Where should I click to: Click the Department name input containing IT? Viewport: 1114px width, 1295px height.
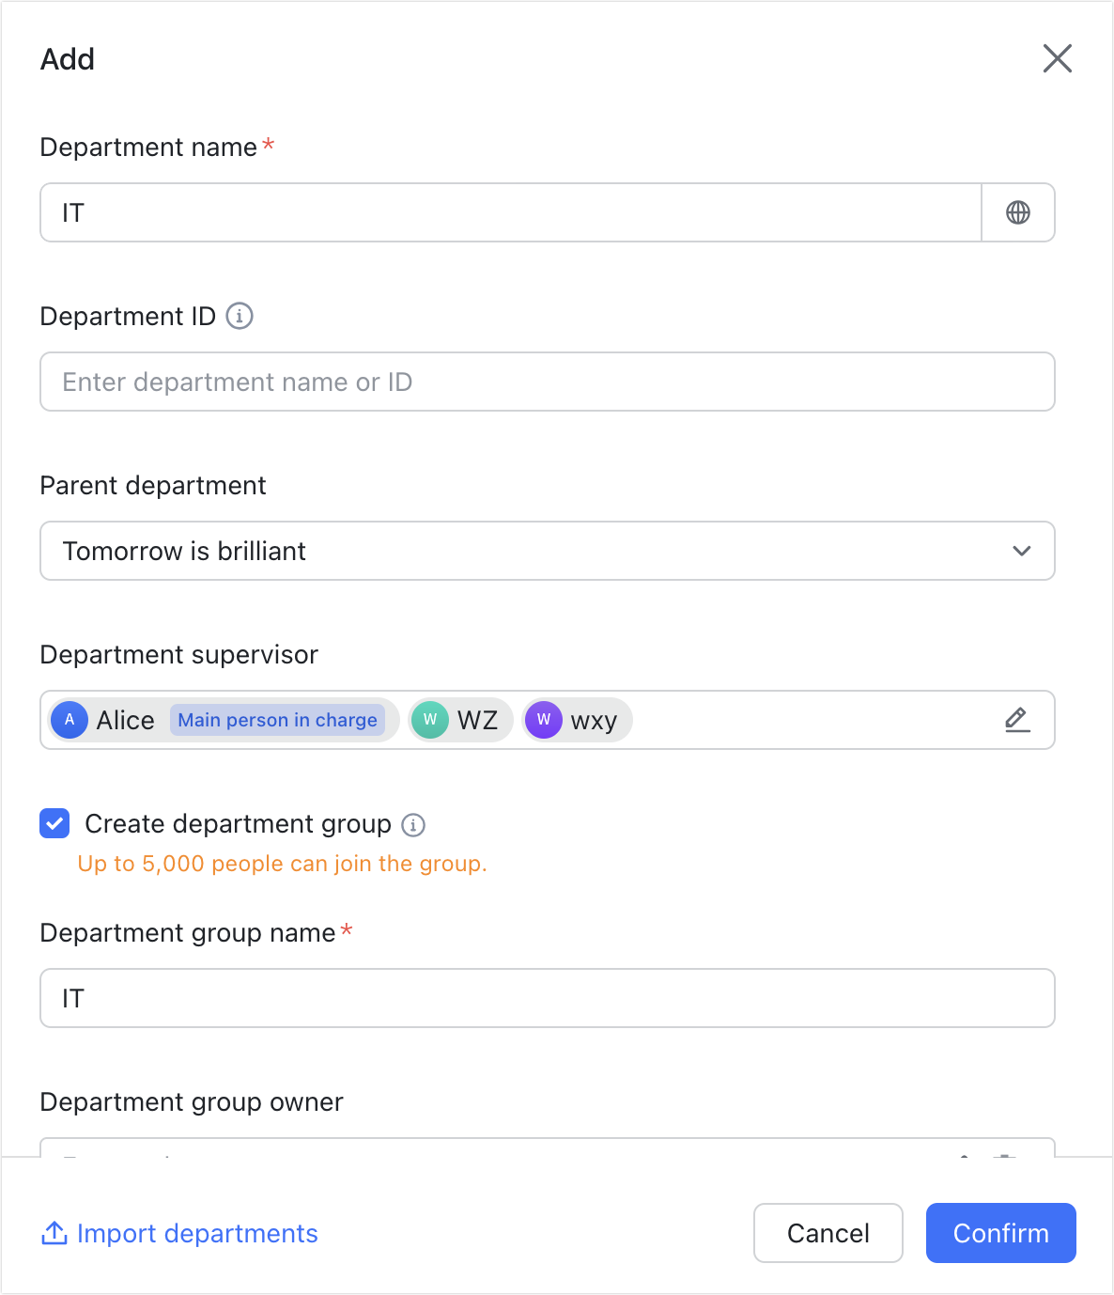511,212
